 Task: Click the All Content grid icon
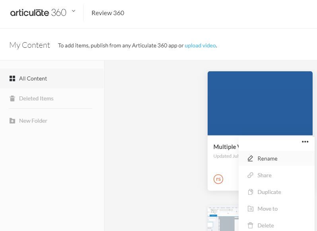[x=12, y=78]
